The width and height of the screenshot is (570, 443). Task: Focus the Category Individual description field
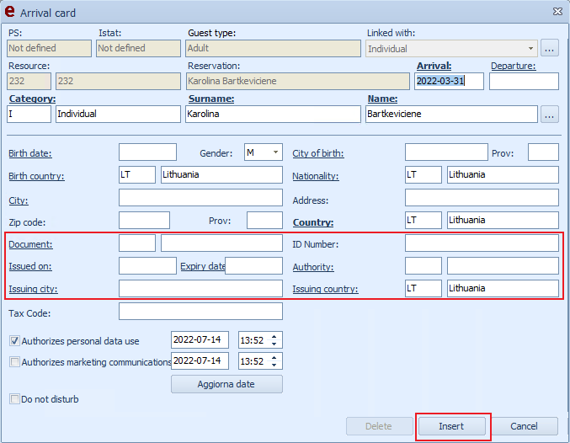(x=118, y=115)
